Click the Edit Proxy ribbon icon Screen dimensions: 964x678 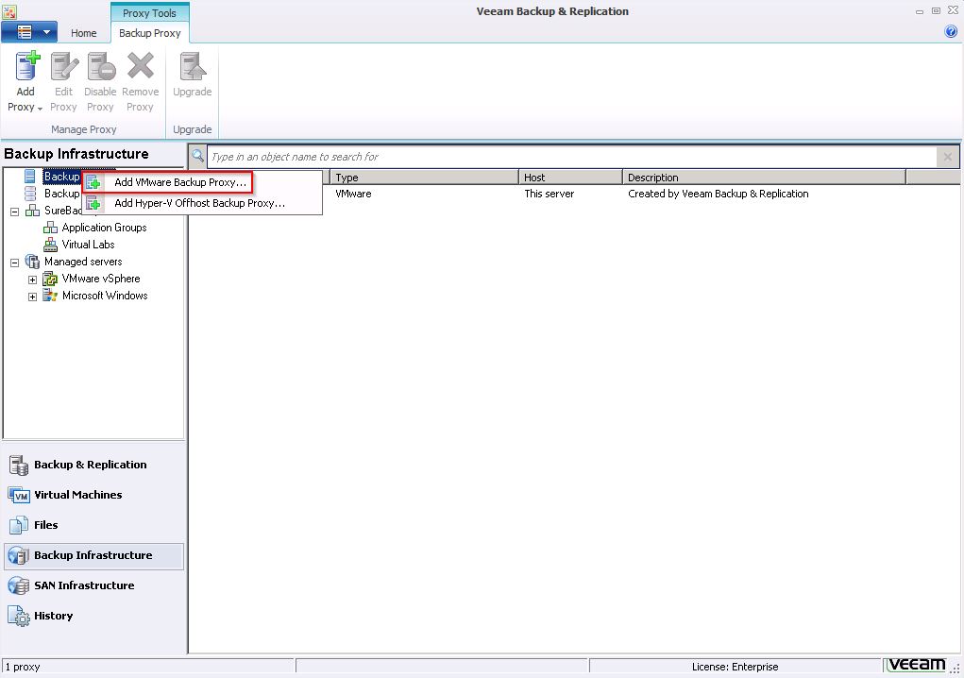[64, 66]
